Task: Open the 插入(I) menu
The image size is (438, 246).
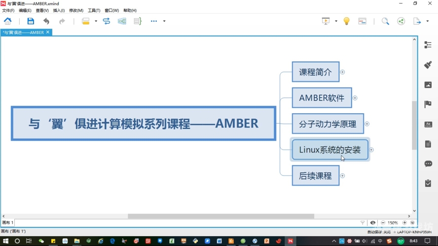Action: click(59, 11)
